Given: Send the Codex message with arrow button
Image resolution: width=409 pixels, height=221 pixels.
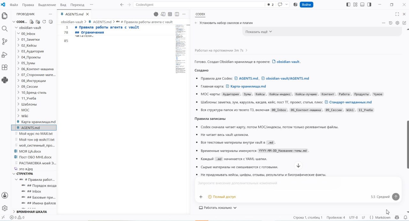Looking at the screenshot, I should click(x=396, y=197).
